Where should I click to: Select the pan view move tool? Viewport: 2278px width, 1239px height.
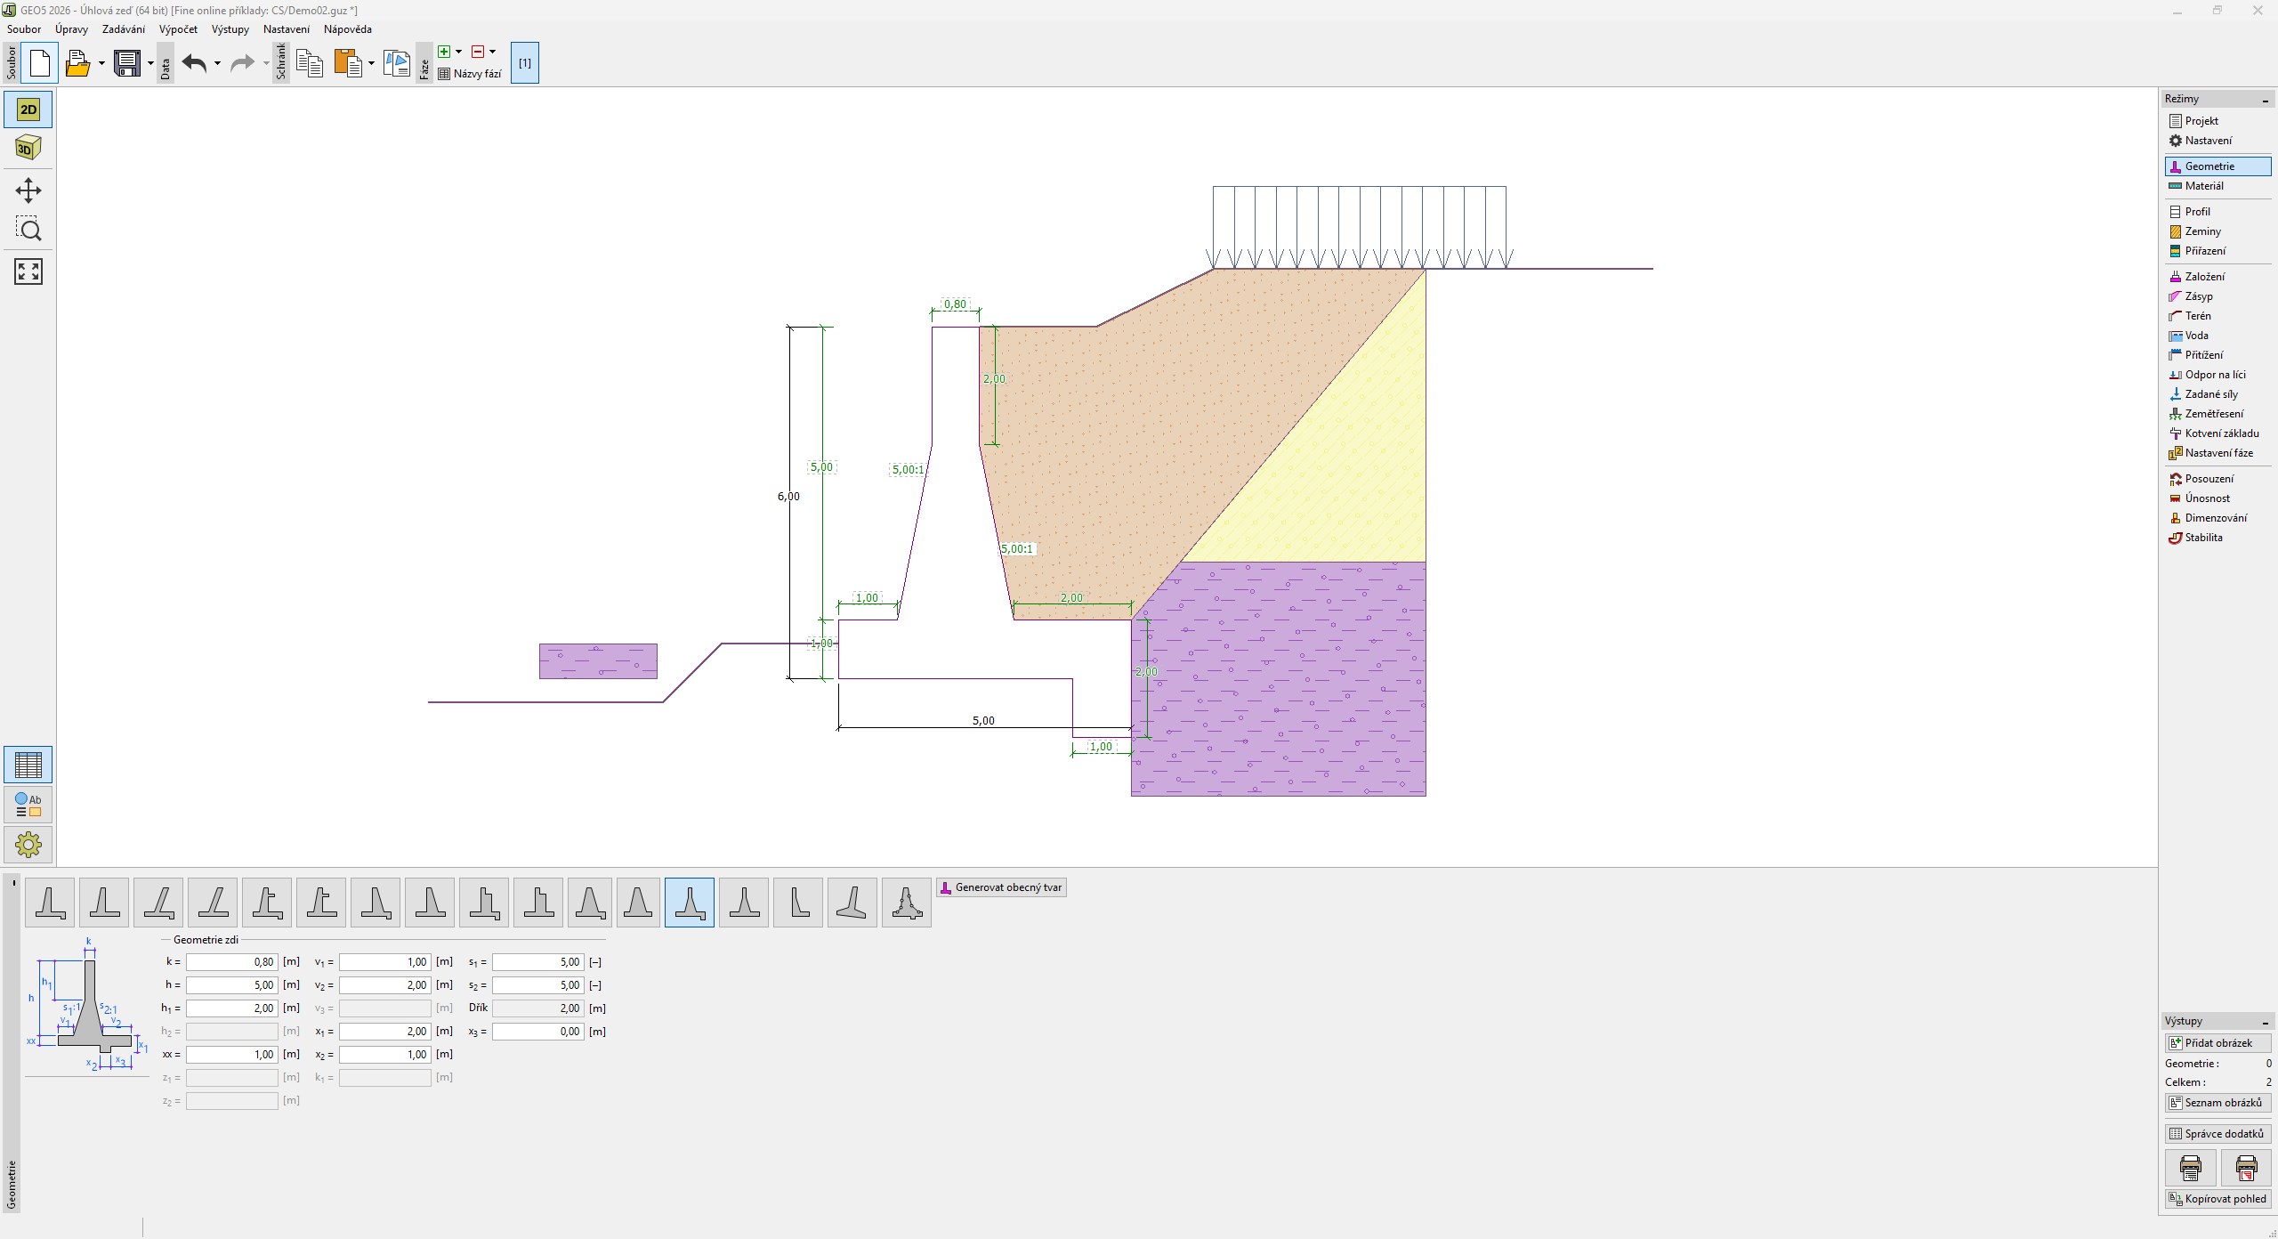(x=28, y=190)
